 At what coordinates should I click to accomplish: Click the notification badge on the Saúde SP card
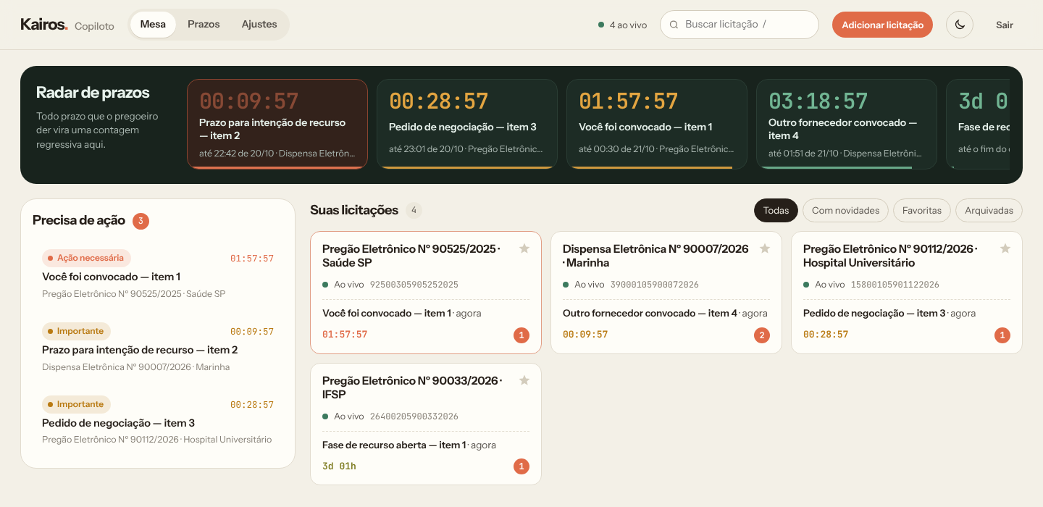tap(521, 335)
